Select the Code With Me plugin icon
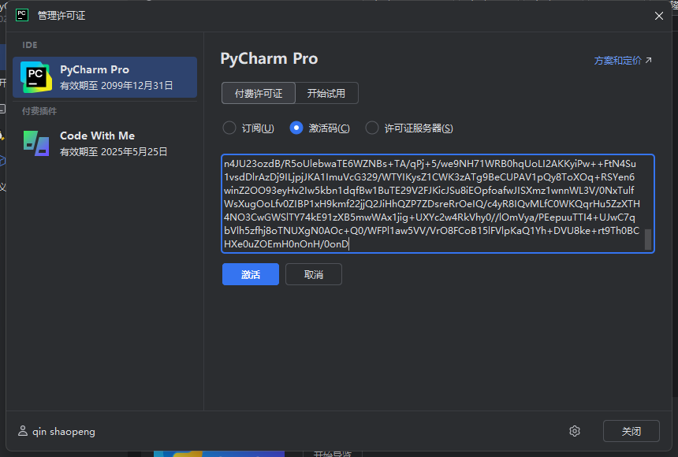 point(36,143)
